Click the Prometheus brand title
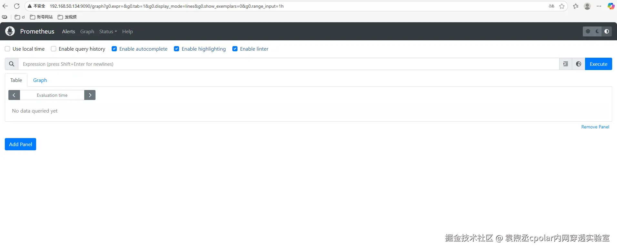617x250 pixels. click(37, 31)
